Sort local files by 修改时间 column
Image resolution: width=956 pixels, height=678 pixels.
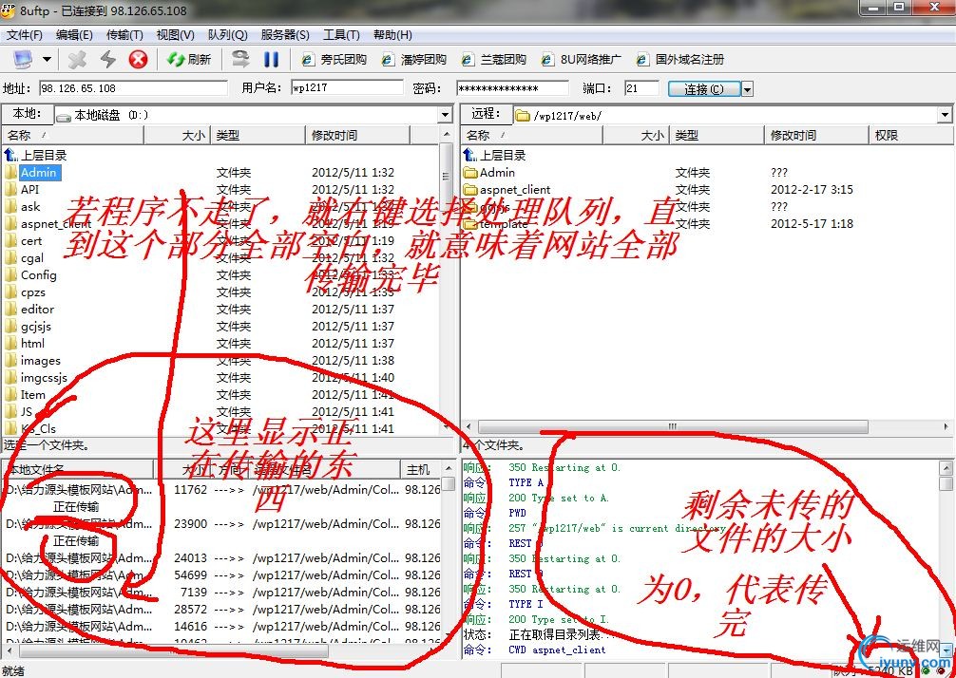tap(358, 135)
